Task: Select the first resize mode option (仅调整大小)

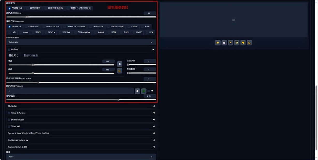Action: pyautogui.click(x=15, y=8)
